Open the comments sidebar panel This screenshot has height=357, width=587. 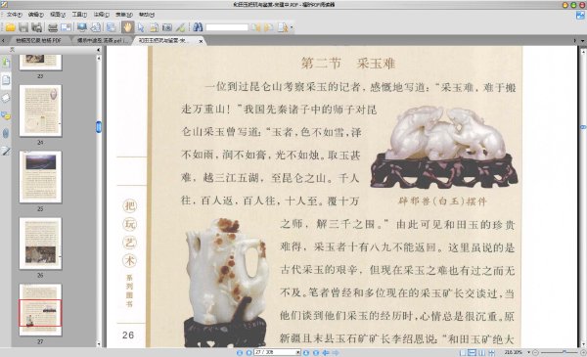tap(6, 115)
